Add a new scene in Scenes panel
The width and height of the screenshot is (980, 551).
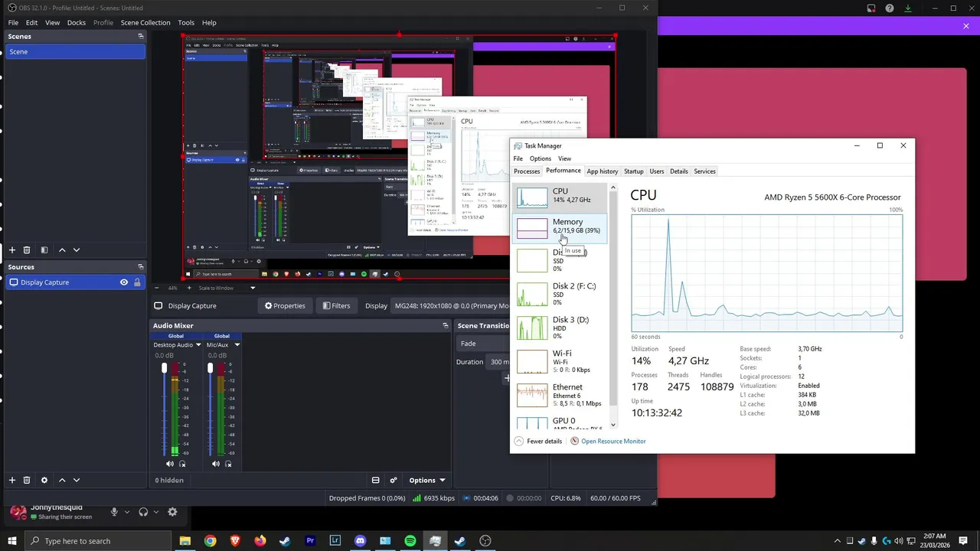pos(12,250)
